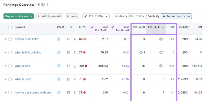This screenshot has width=203, height=101.
Task: Click the Intent badge for 'what is serp'
Action: [x=59, y=79]
